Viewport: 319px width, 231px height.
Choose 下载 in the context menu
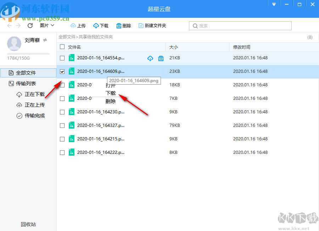111,93
